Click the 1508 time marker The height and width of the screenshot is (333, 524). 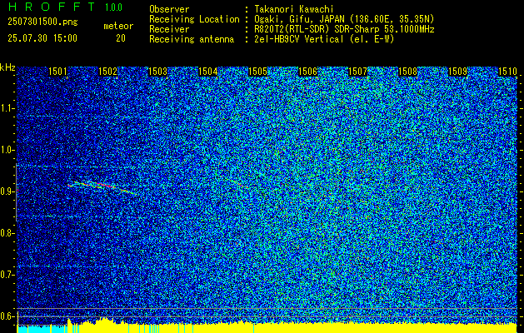pos(408,72)
